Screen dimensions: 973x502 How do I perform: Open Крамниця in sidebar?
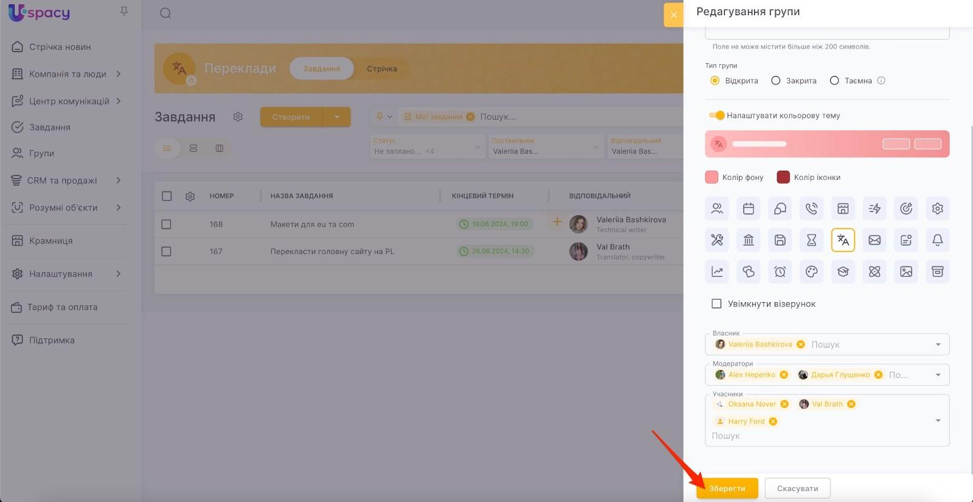click(50, 241)
